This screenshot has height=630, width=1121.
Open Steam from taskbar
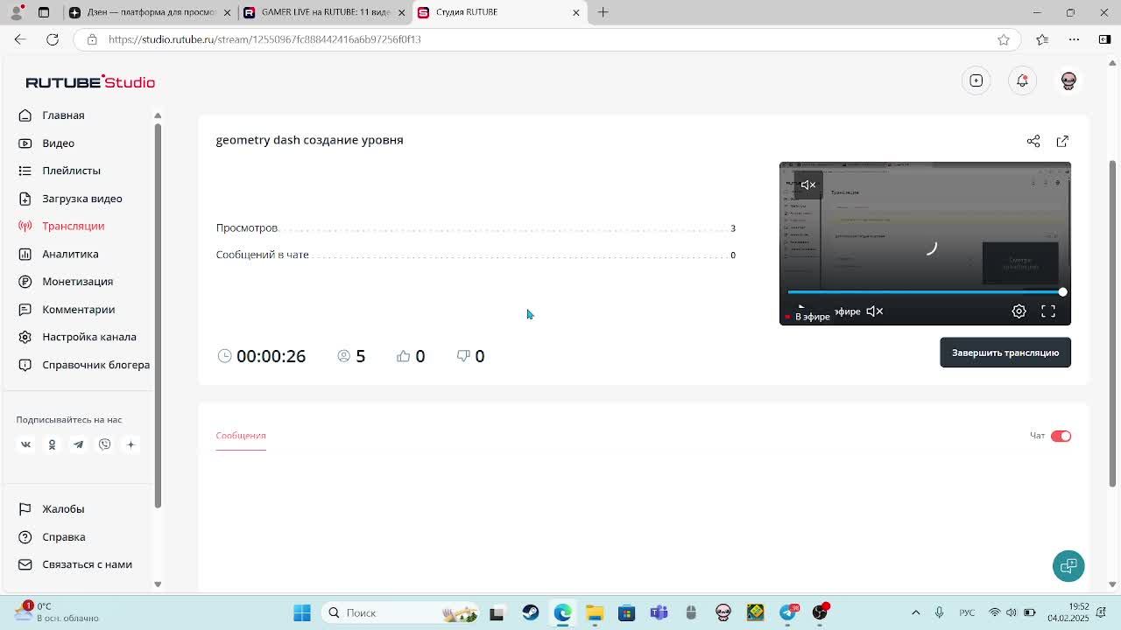pyautogui.click(x=530, y=612)
